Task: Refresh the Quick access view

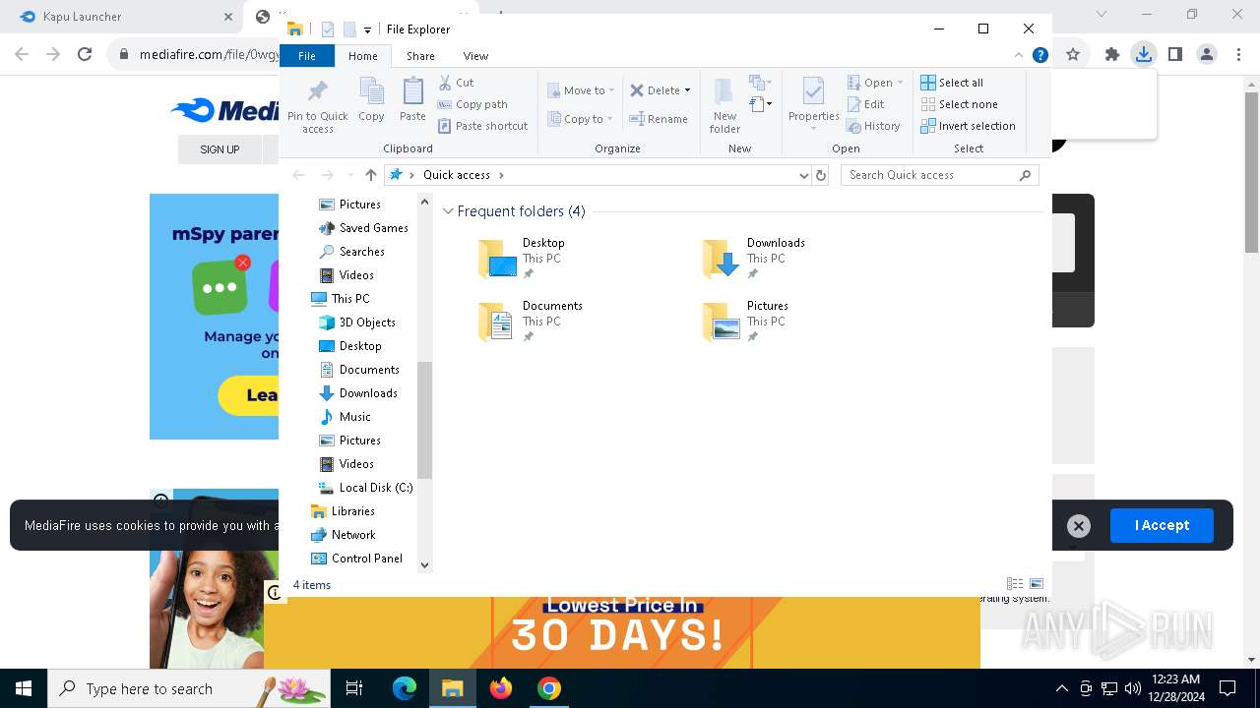Action: click(x=822, y=175)
